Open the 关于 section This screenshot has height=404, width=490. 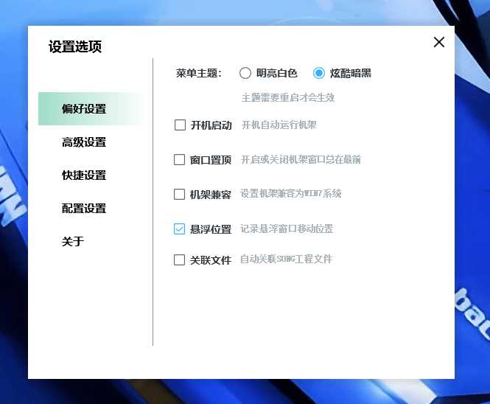73,241
